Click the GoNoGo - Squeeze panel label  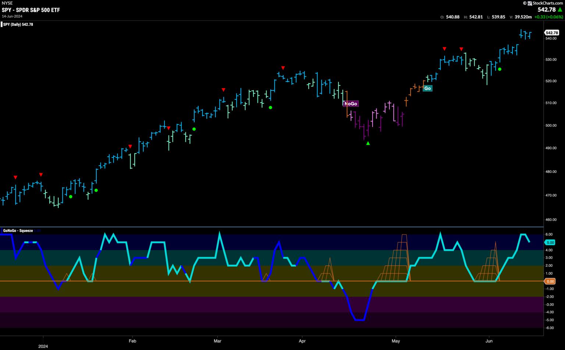coord(18,231)
